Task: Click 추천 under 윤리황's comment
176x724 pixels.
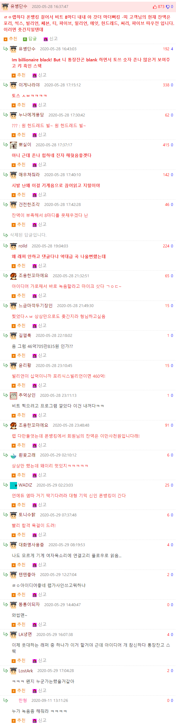Action: [x=18, y=385]
